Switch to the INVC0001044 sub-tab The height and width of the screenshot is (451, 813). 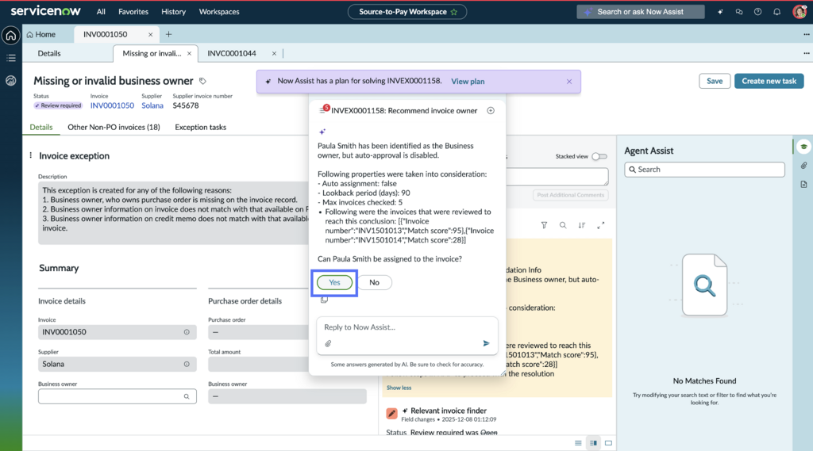click(x=232, y=53)
